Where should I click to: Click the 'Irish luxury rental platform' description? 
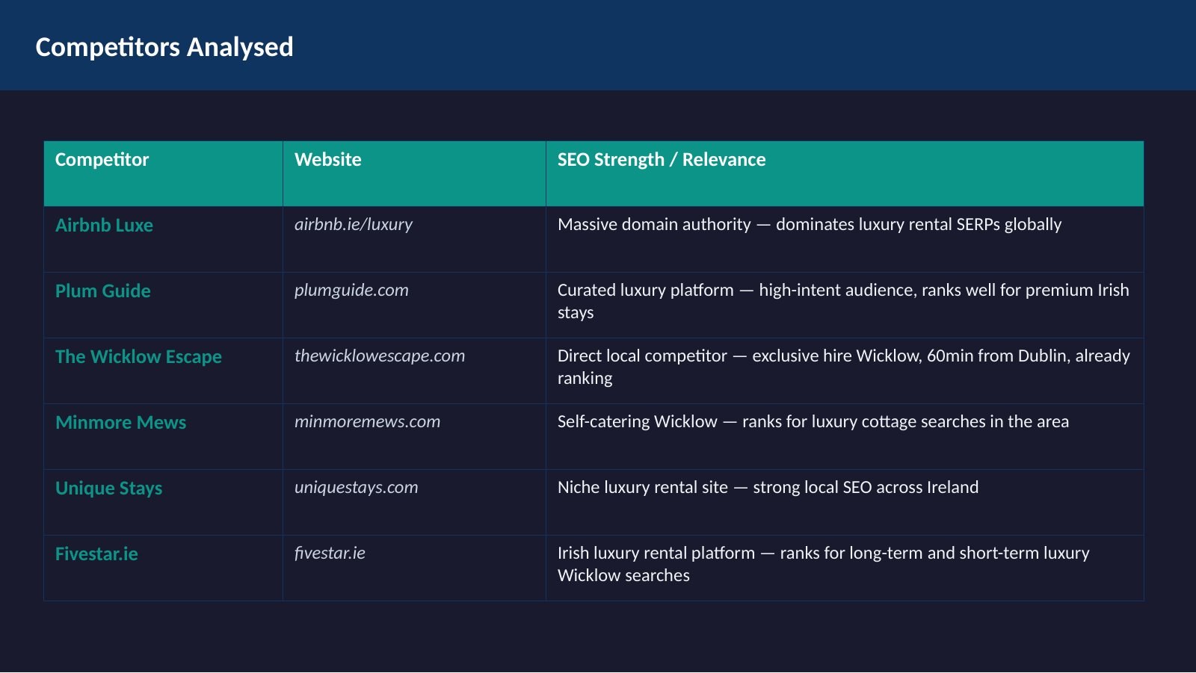(x=824, y=564)
